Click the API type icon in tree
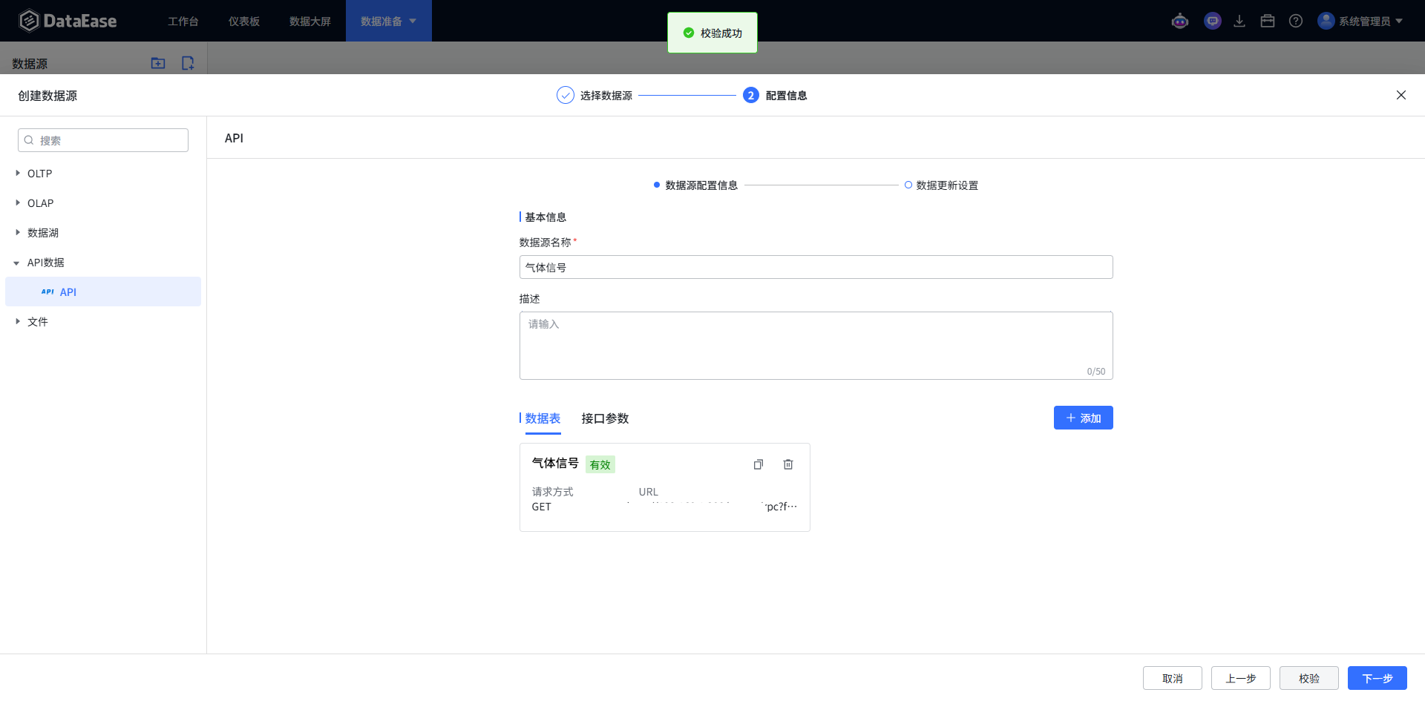 click(47, 292)
